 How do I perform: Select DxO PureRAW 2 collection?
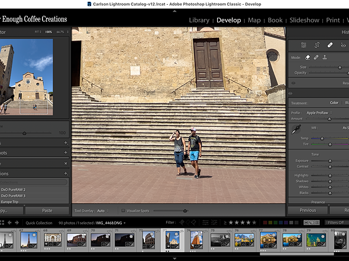click(x=13, y=190)
